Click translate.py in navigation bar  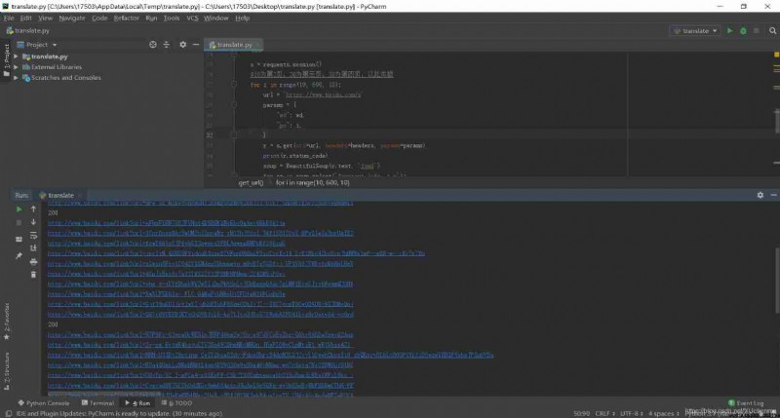[x=28, y=31]
